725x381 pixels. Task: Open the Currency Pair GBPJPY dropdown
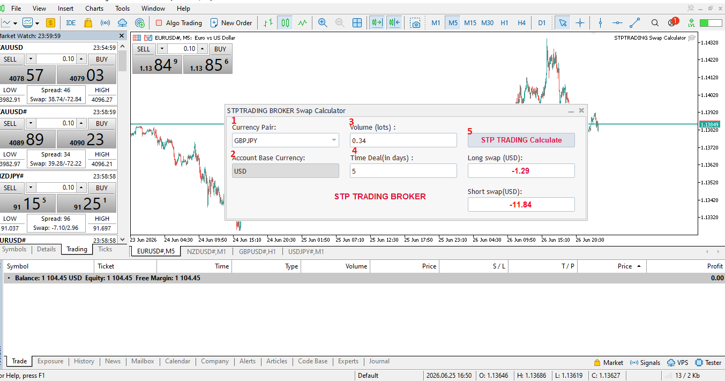tap(285, 140)
